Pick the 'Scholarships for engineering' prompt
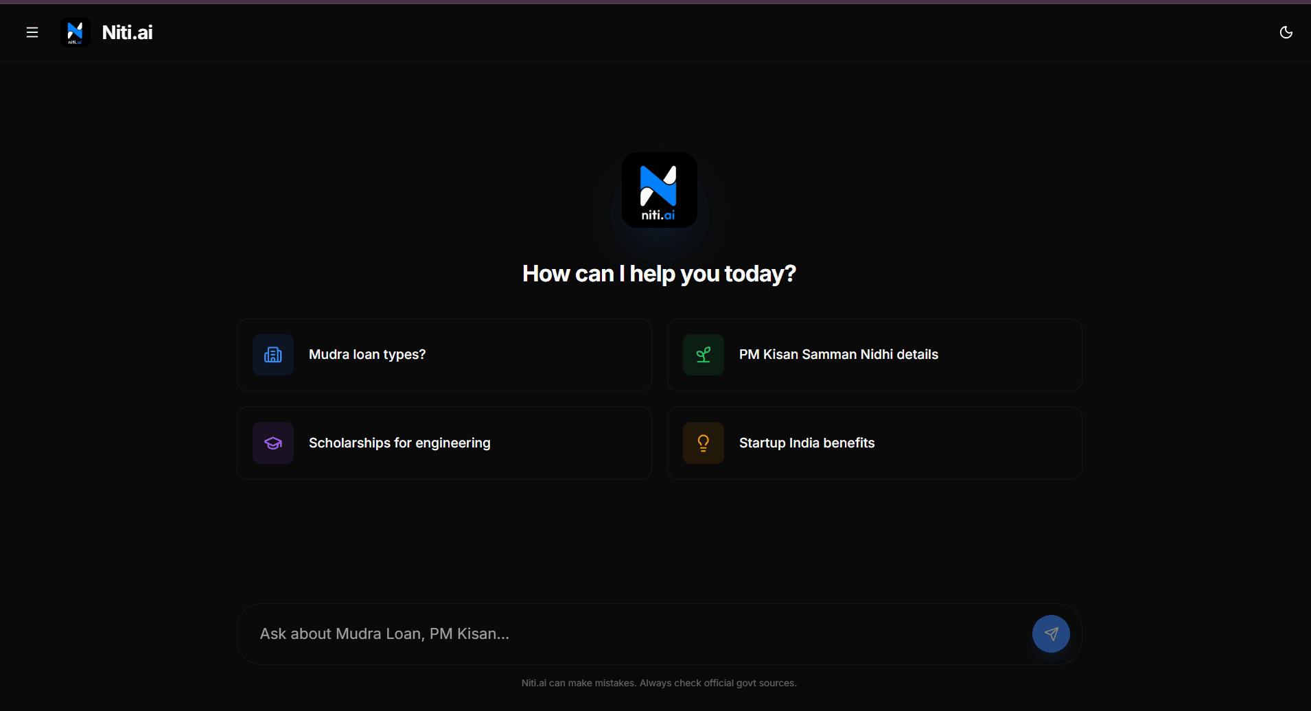1311x711 pixels. pyautogui.click(x=399, y=443)
